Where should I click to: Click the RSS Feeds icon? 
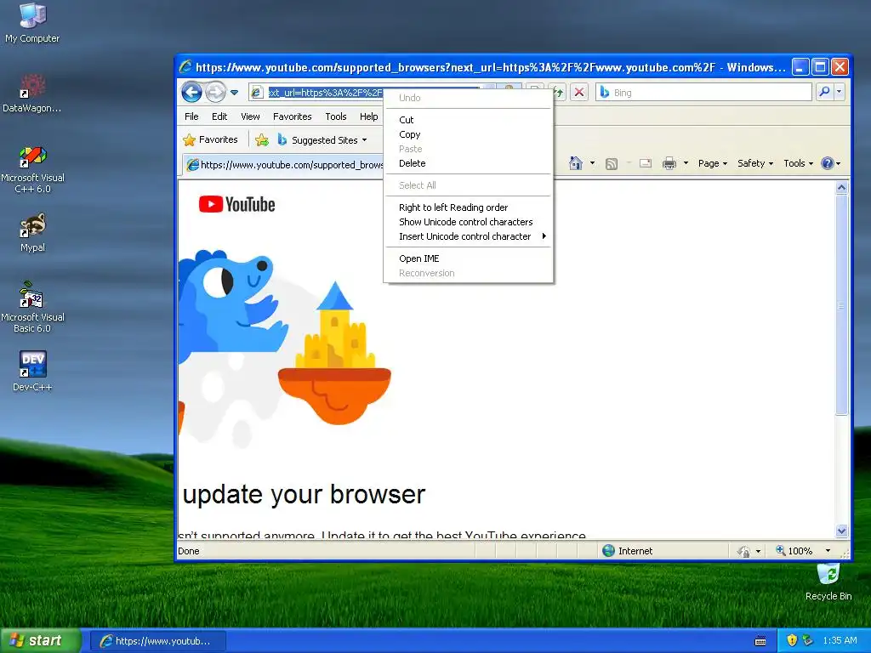point(611,163)
